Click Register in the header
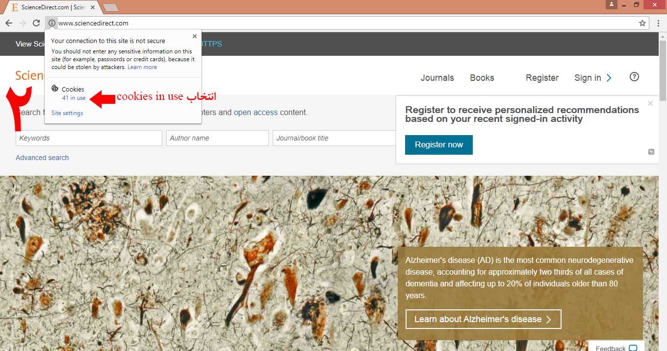Image resolution: width=667 pixels, height=351 pixels. pyautogui.click(x=542, y=78)
